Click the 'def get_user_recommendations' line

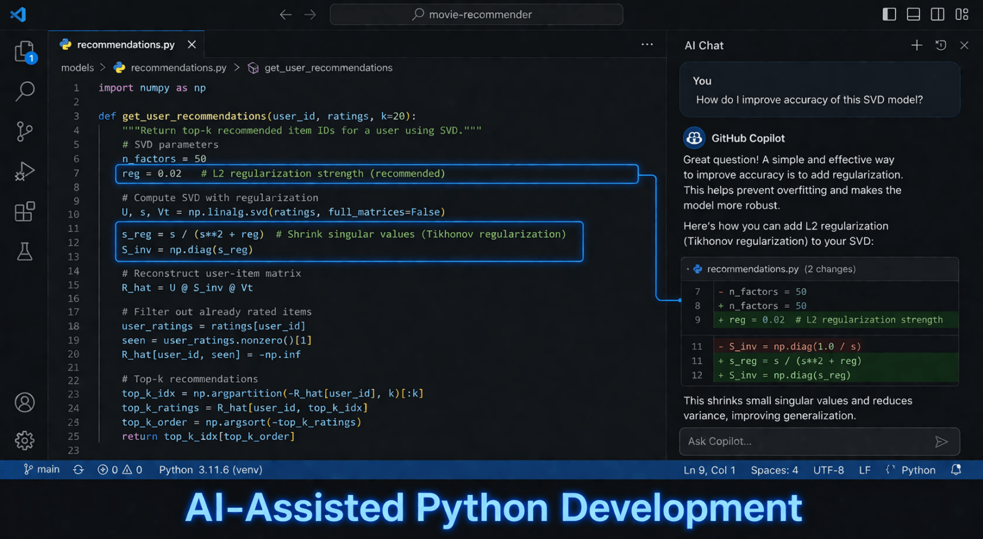point(257,116)
